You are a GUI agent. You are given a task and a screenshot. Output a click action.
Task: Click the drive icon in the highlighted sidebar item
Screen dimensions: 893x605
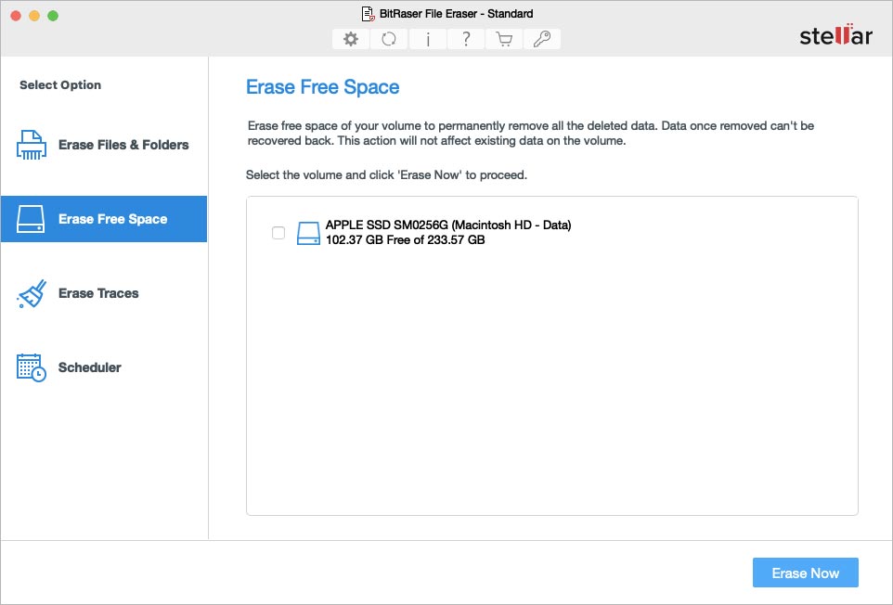pos(32,219)
